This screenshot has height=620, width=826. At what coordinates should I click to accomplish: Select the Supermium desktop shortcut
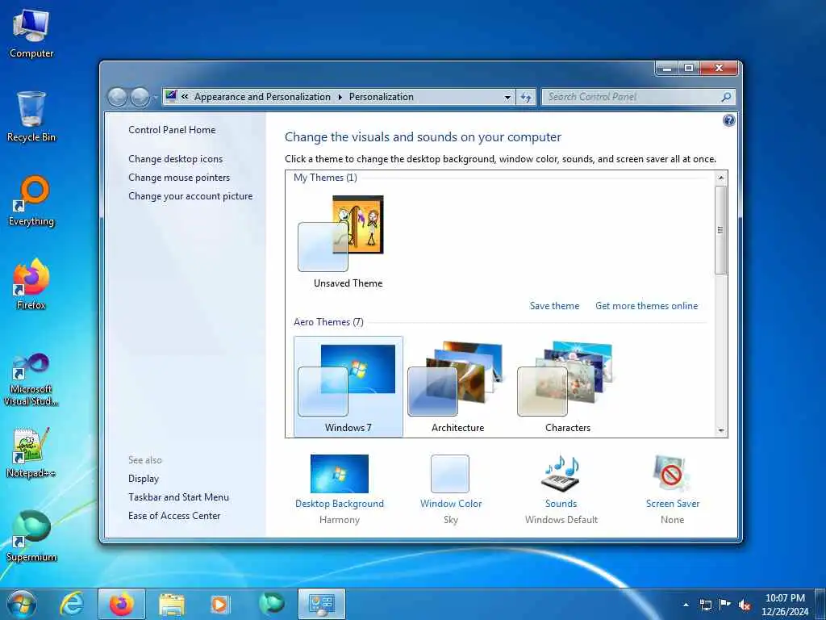31,536
